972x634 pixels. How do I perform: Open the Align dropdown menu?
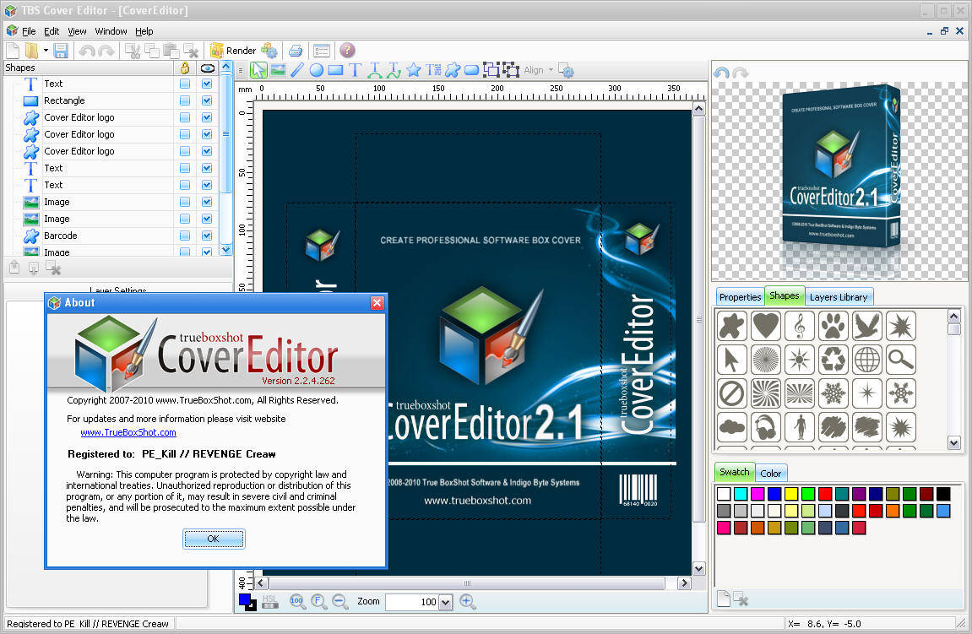coord(538,70)
